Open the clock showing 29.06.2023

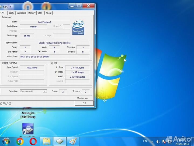click(182, 142)
